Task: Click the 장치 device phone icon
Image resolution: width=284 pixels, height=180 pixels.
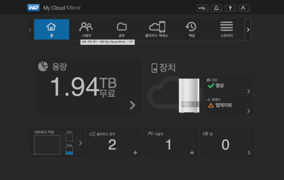Action: 154,68
